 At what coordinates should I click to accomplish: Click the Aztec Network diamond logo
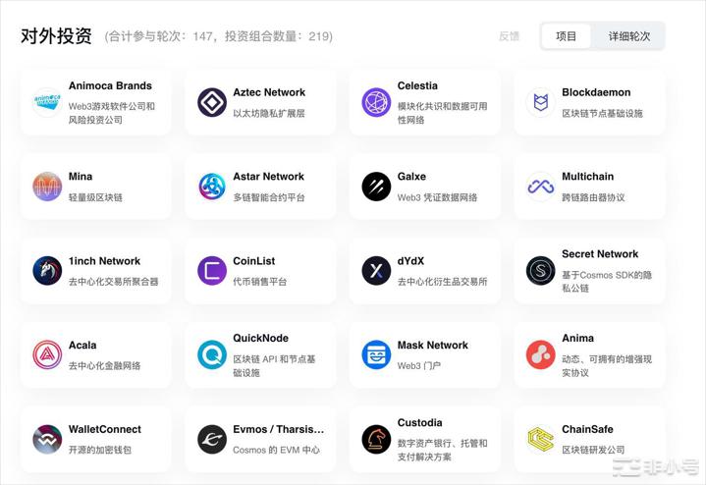212,102
